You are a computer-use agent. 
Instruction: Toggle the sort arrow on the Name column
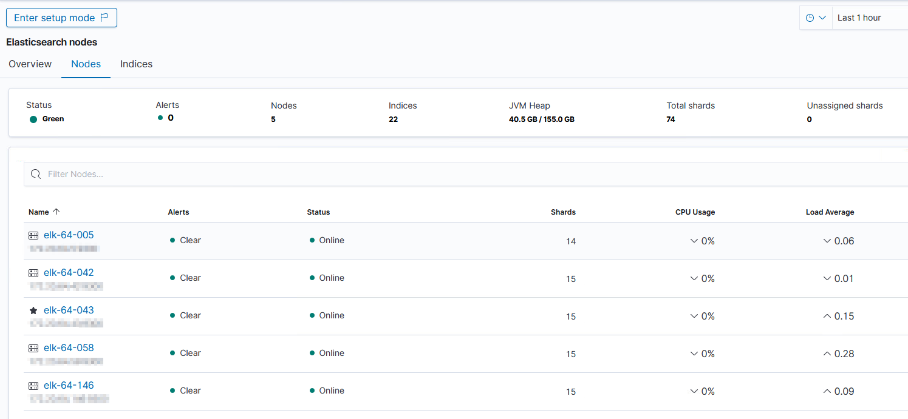55,212
